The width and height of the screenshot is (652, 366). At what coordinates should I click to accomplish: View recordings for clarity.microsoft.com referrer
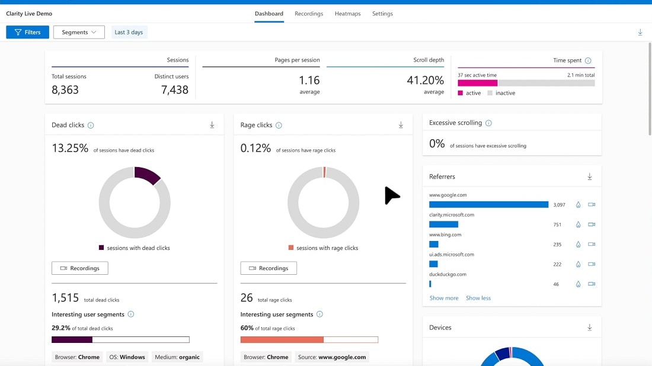pyautogui.click(x=592, y=224)
